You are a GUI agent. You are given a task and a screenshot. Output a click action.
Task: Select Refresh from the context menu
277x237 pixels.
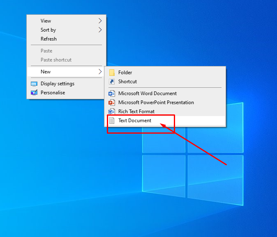[48, 39]
